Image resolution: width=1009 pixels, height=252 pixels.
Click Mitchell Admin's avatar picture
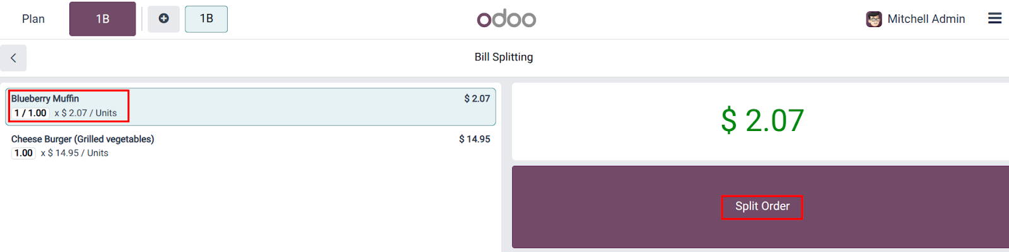(873, 19)
